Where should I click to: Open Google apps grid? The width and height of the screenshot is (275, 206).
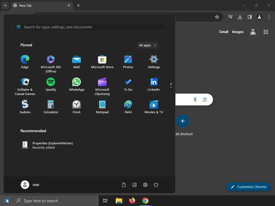(266, 32)
